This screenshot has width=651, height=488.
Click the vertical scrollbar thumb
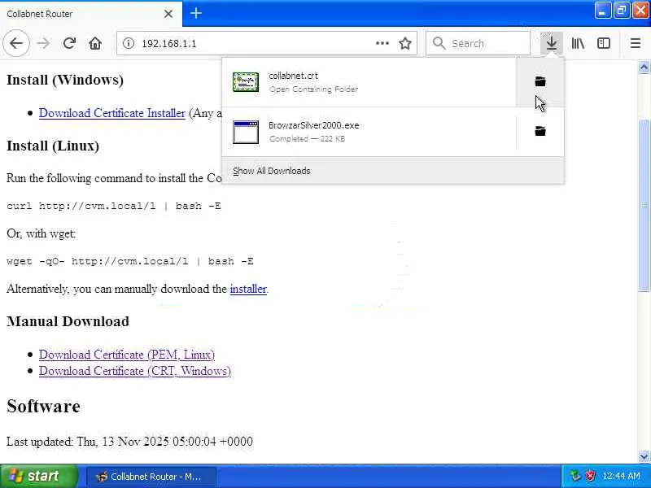coord(644,205)
